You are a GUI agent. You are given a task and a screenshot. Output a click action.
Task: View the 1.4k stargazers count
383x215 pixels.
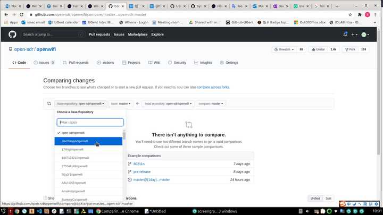pyautogui.click(x=333, y=49)
